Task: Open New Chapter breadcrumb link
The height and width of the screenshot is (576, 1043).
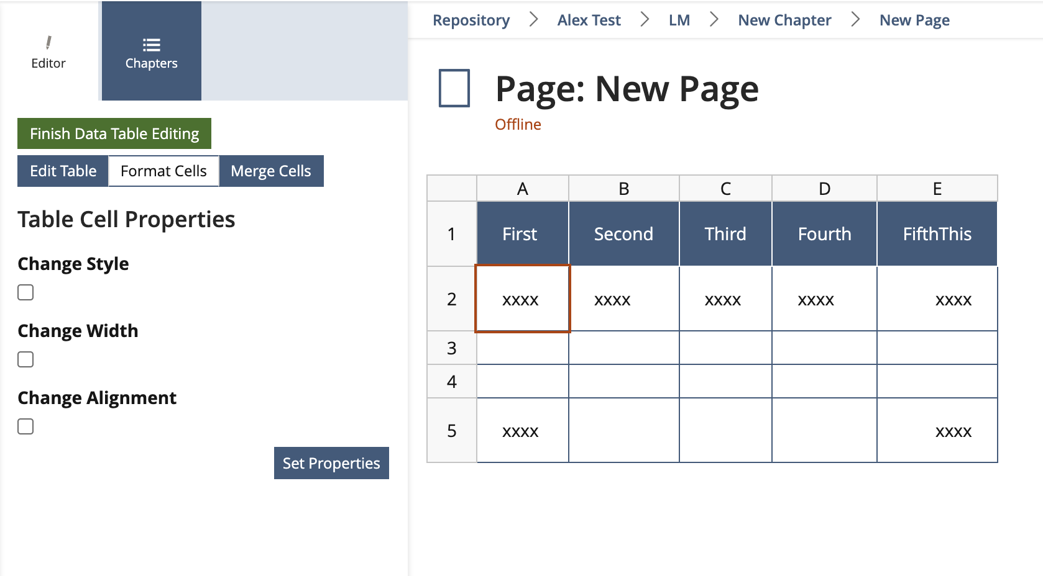Action: click(x=784, y=20)
